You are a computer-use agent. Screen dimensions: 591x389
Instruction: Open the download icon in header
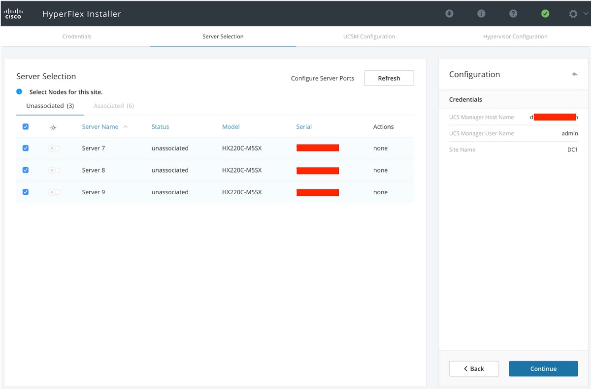(x=449, y=14)
